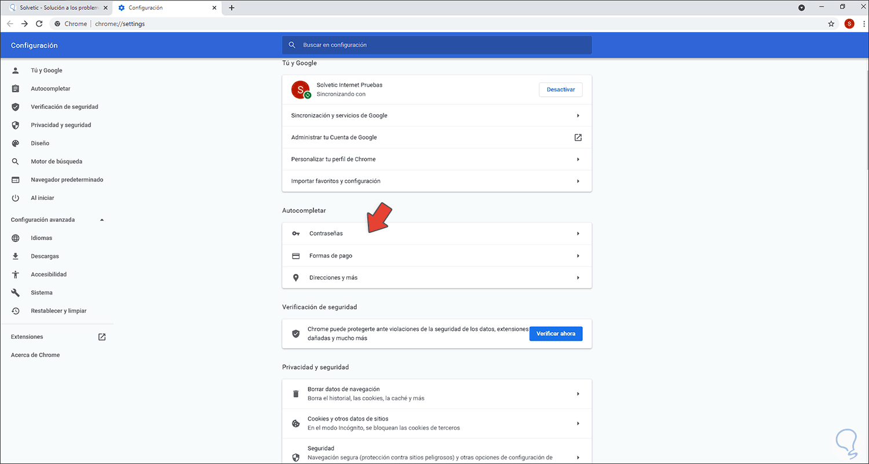This screenshot has width=869, height=464.
Task: Click the Autocompletar clipboard icon in sidebar
Action: coord(16,89)
